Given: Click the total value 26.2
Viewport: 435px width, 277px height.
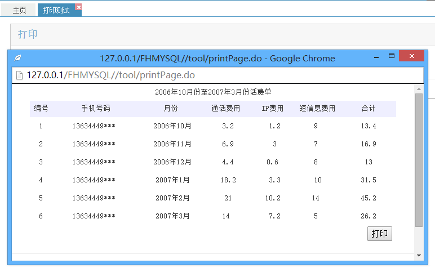Looking at the screenshot, I should point(369,216).
